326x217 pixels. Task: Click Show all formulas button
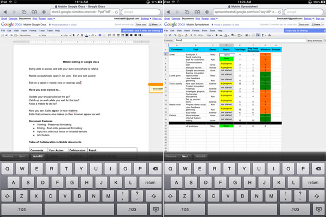315,40
